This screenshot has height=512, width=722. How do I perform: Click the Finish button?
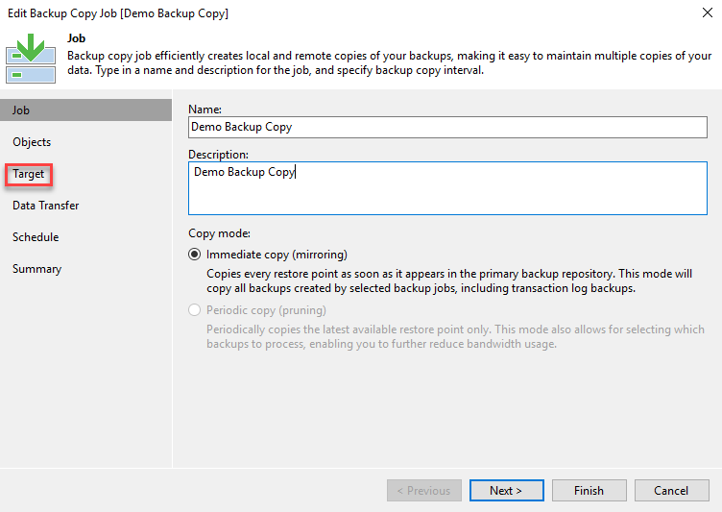[x=589, y=490]
